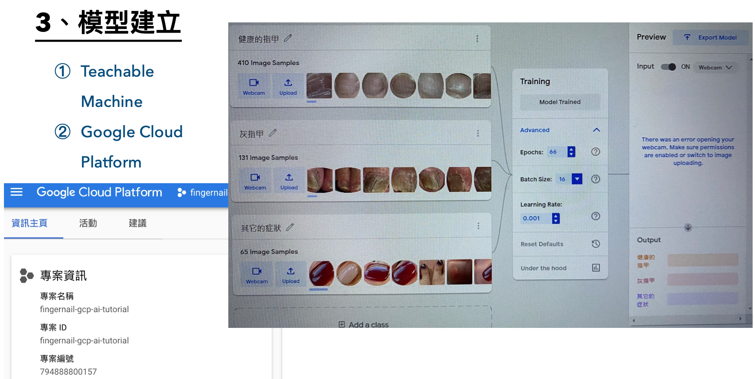Click the Batch Size value 16
Screen dimensions: 755x379
tap(563, 179)
